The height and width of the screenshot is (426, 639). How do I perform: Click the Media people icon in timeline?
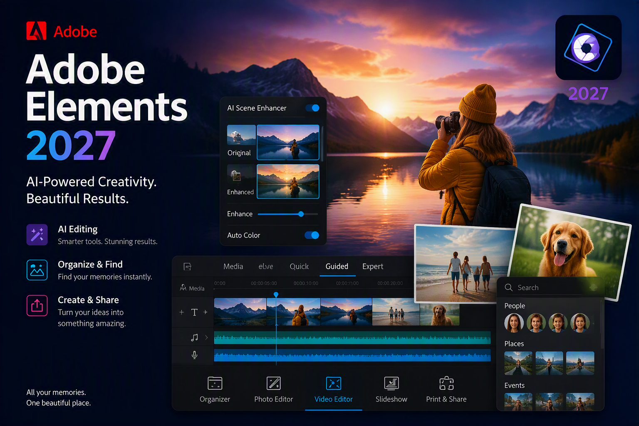[183, 287]
